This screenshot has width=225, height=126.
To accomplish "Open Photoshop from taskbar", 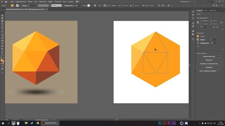I will point(160,123).
